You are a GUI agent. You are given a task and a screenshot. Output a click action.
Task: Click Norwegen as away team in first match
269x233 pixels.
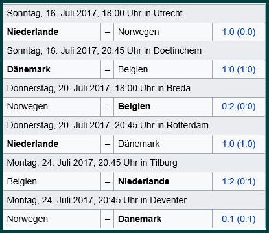coord(139,32)
